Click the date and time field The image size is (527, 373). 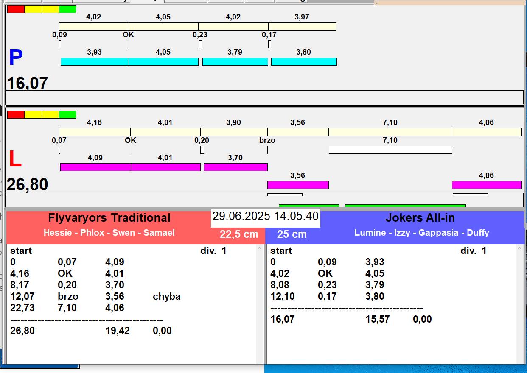[265, 216]
